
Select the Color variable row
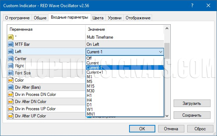[47, 80]
